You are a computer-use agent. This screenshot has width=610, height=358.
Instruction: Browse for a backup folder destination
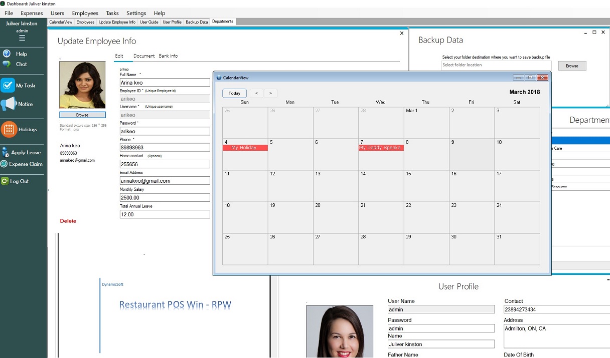point(572,66)
